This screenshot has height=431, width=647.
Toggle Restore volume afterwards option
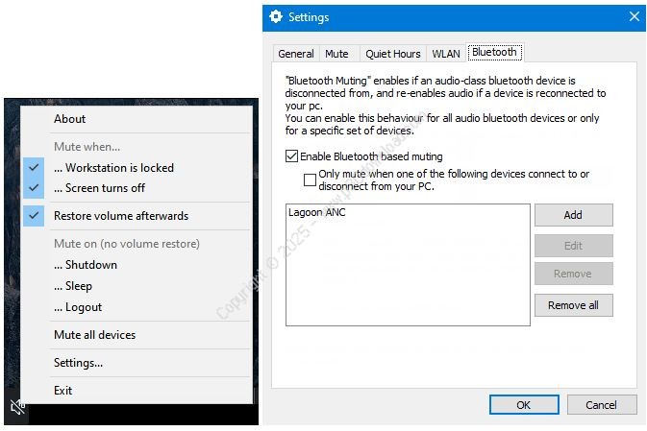pyautogui.click(x=120, y=216)
